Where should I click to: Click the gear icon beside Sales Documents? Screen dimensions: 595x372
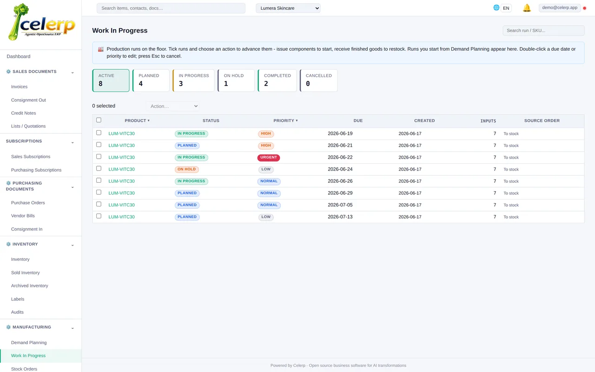(x=8, y=72)
